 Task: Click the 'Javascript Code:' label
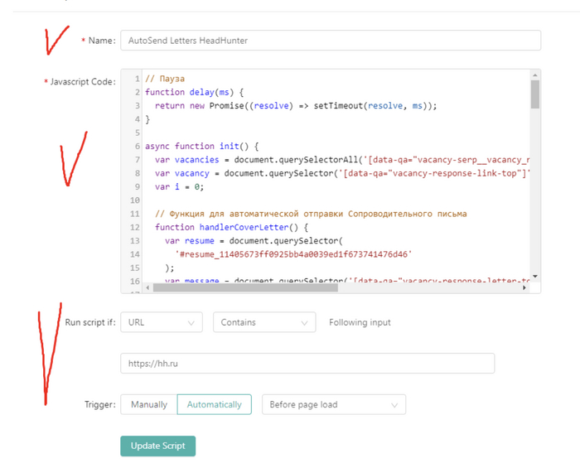tap(83, 82)
